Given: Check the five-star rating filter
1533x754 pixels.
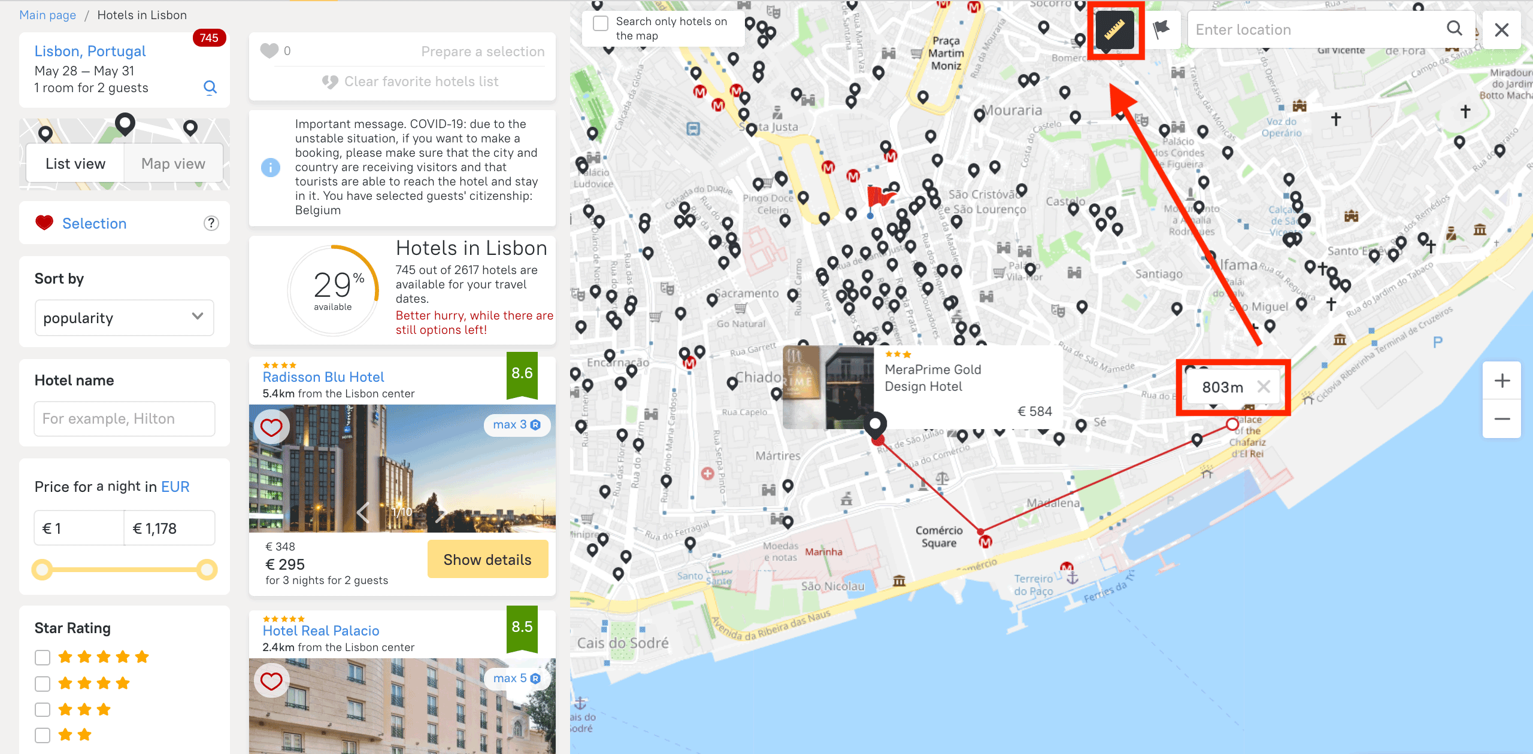Looking at the screenshot, I should tap(43, 657).
